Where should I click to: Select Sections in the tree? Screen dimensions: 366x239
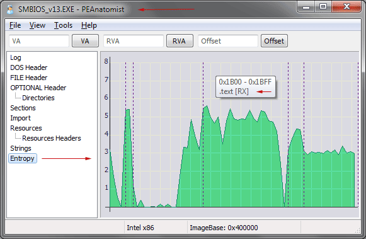point(23,108)
